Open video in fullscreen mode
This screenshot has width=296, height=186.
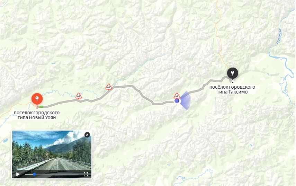[x=86, y=174]
